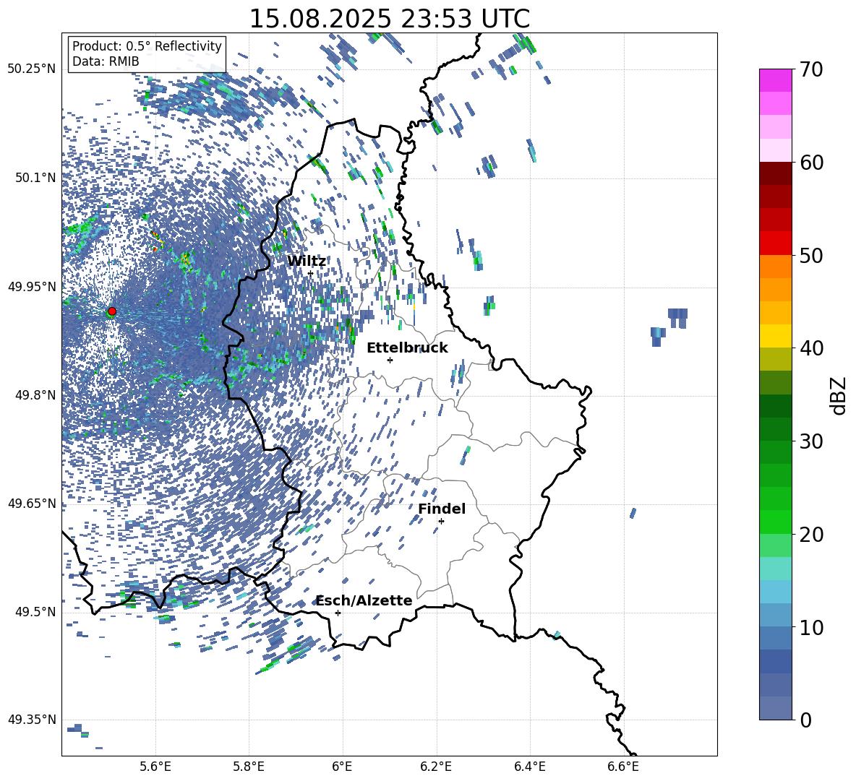856x781 pixels.
Task: Click the Esch/Alzette cross location marker
Action: click(338, 613)
